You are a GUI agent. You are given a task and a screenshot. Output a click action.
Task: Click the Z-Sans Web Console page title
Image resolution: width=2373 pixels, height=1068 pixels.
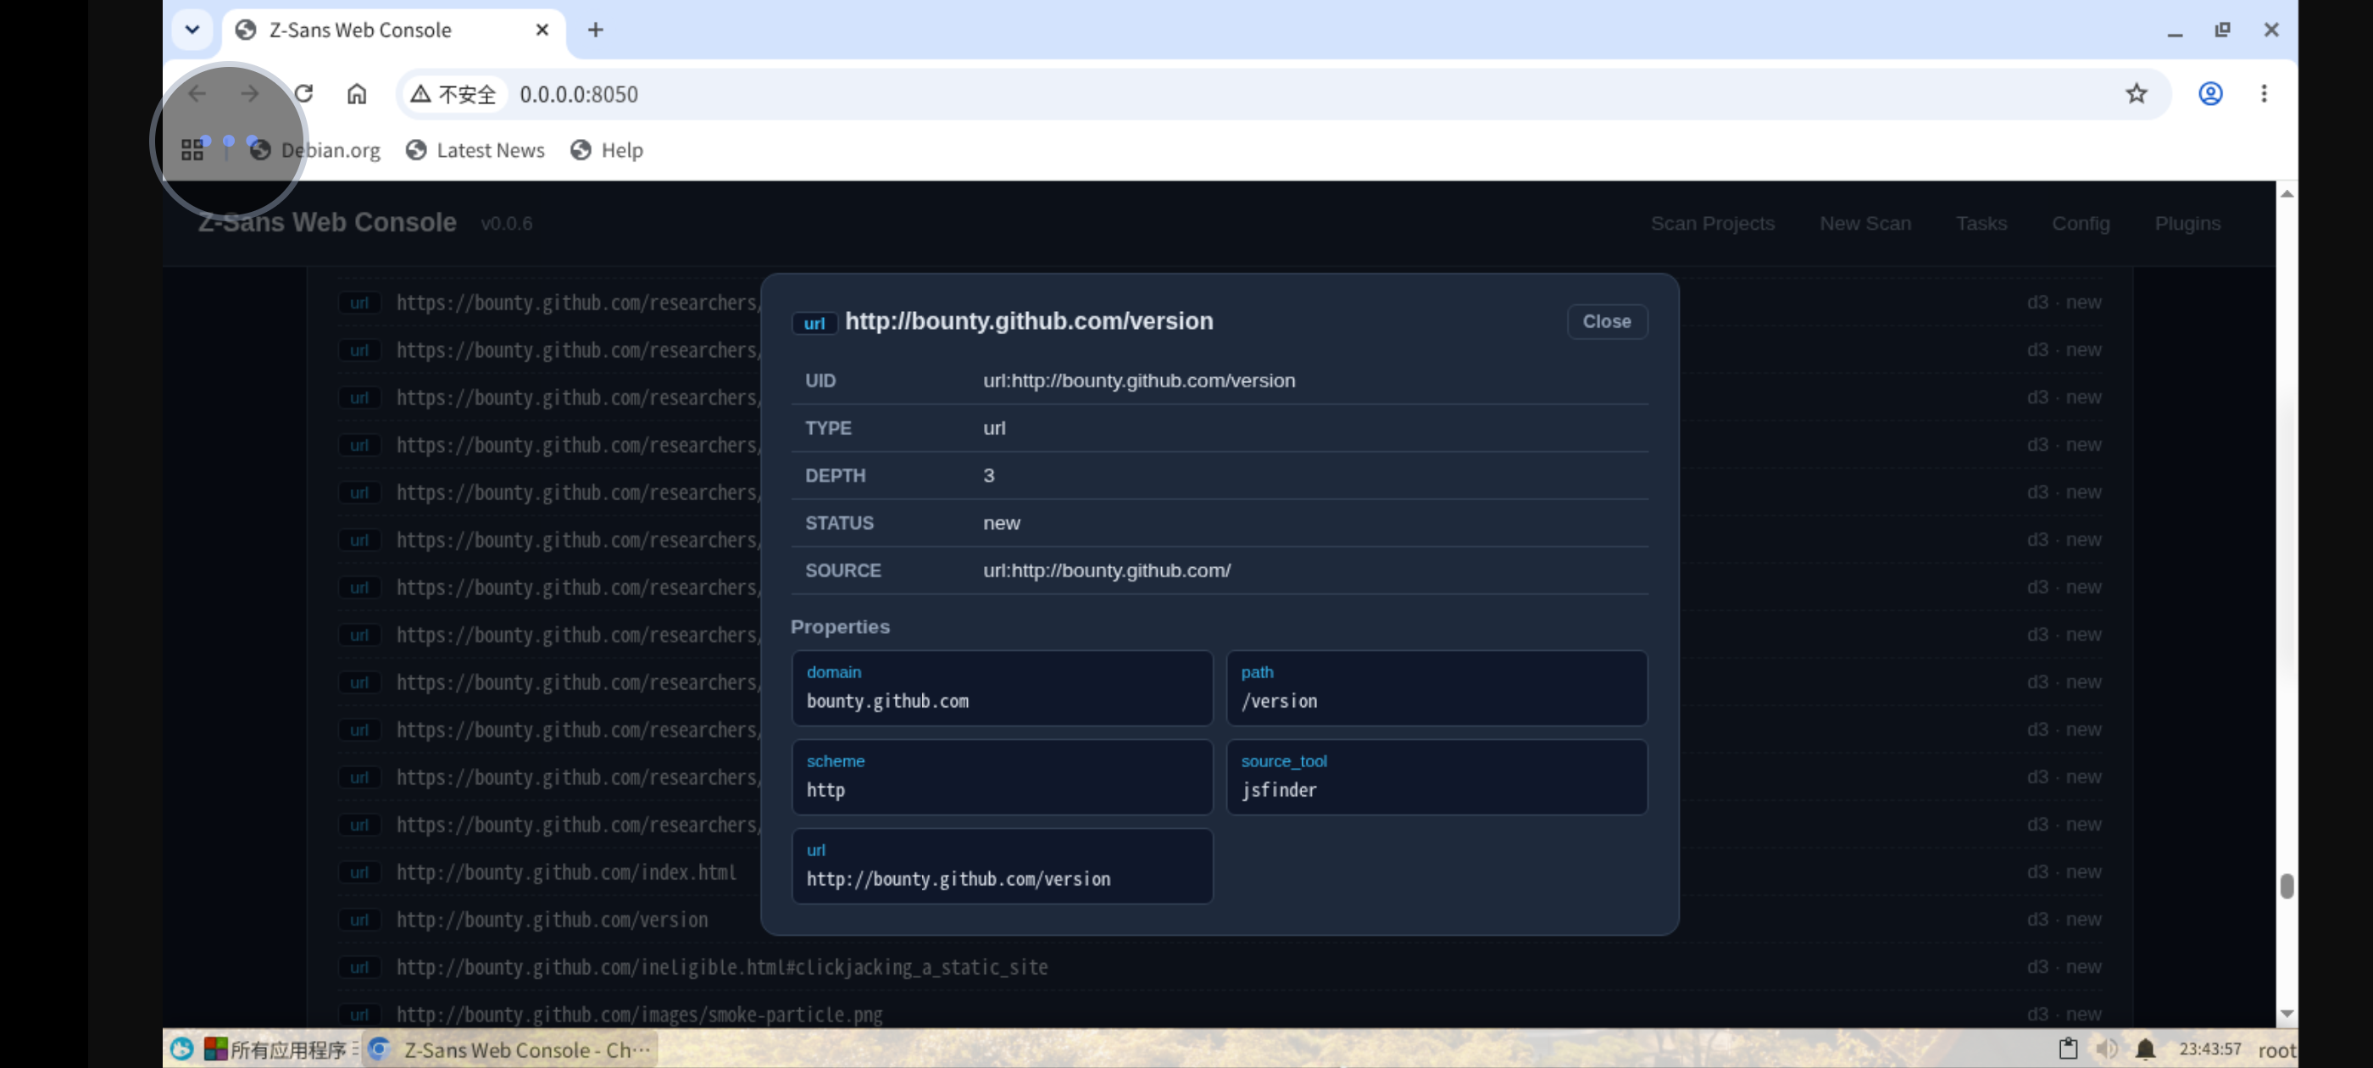coord(327,223)
